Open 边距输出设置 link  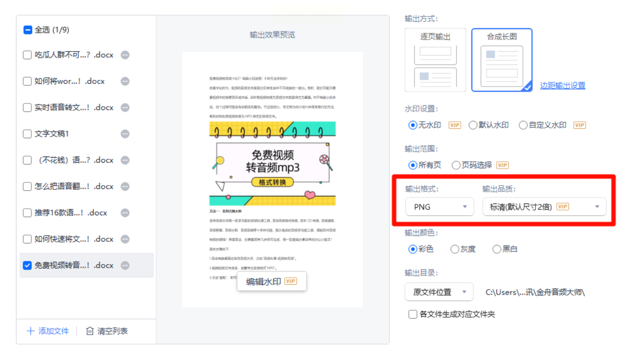[562, 86]
